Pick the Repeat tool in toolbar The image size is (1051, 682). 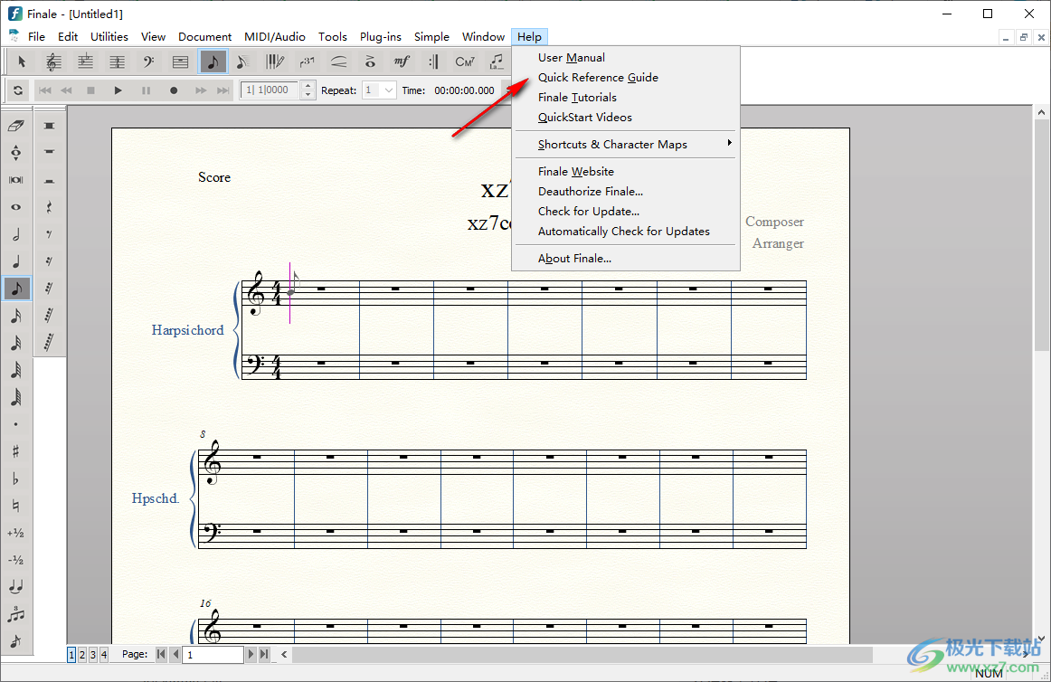pos(433,62)
